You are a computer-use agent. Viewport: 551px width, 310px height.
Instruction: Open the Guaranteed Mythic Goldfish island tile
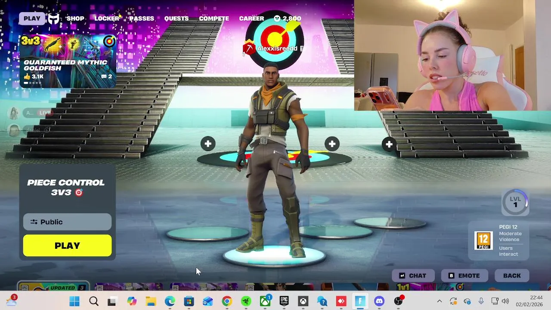click(x=68, y=61)
